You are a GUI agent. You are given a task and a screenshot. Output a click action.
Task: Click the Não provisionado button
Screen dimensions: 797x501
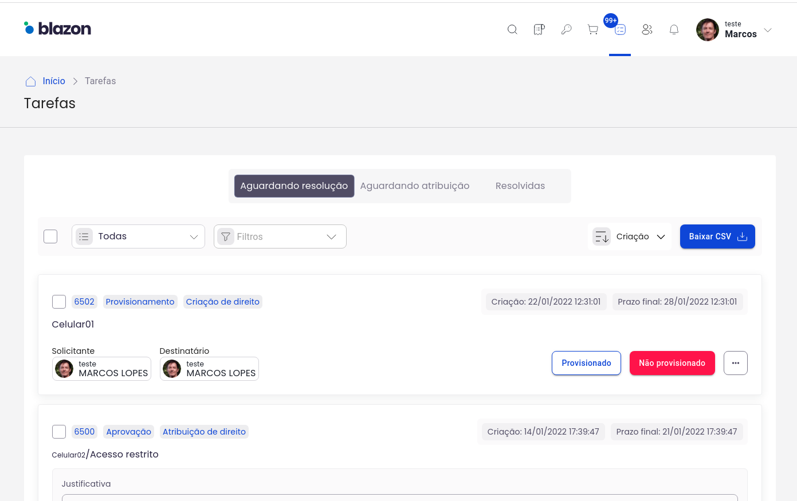tap(672, 363)
